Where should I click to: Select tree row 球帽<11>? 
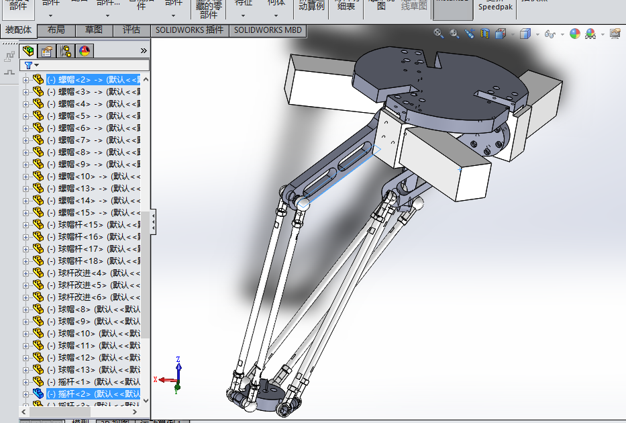coord(93,345)
